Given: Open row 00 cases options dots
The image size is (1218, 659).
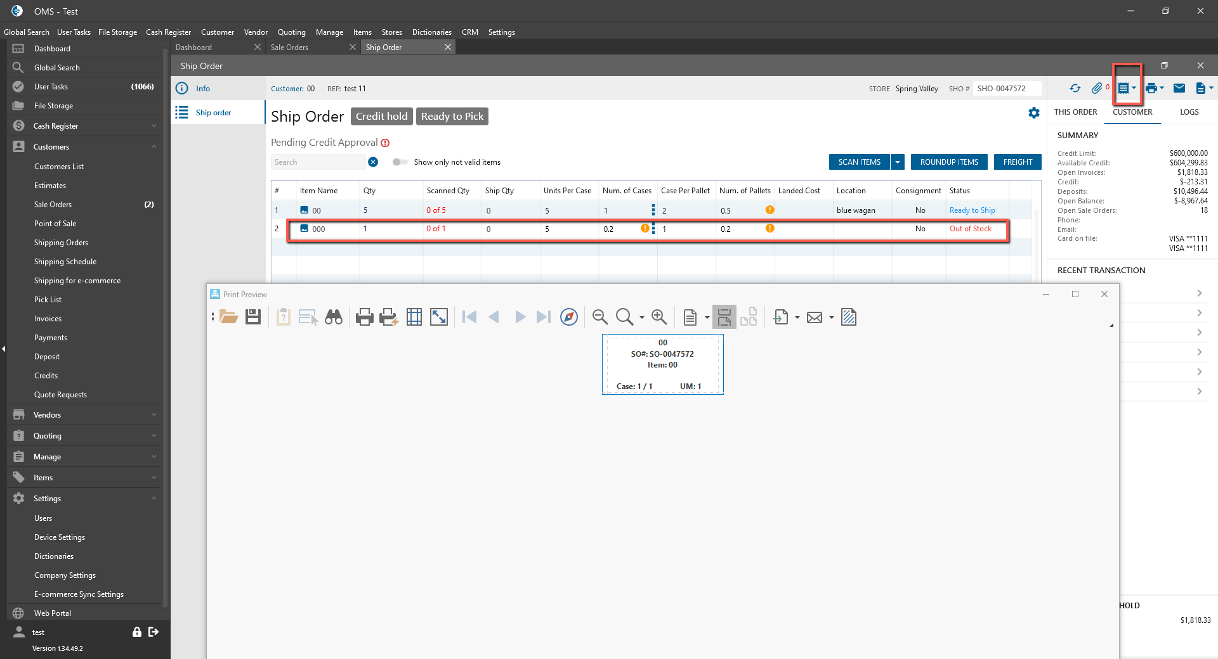Looking at the screenshot, I should [653, 210].
